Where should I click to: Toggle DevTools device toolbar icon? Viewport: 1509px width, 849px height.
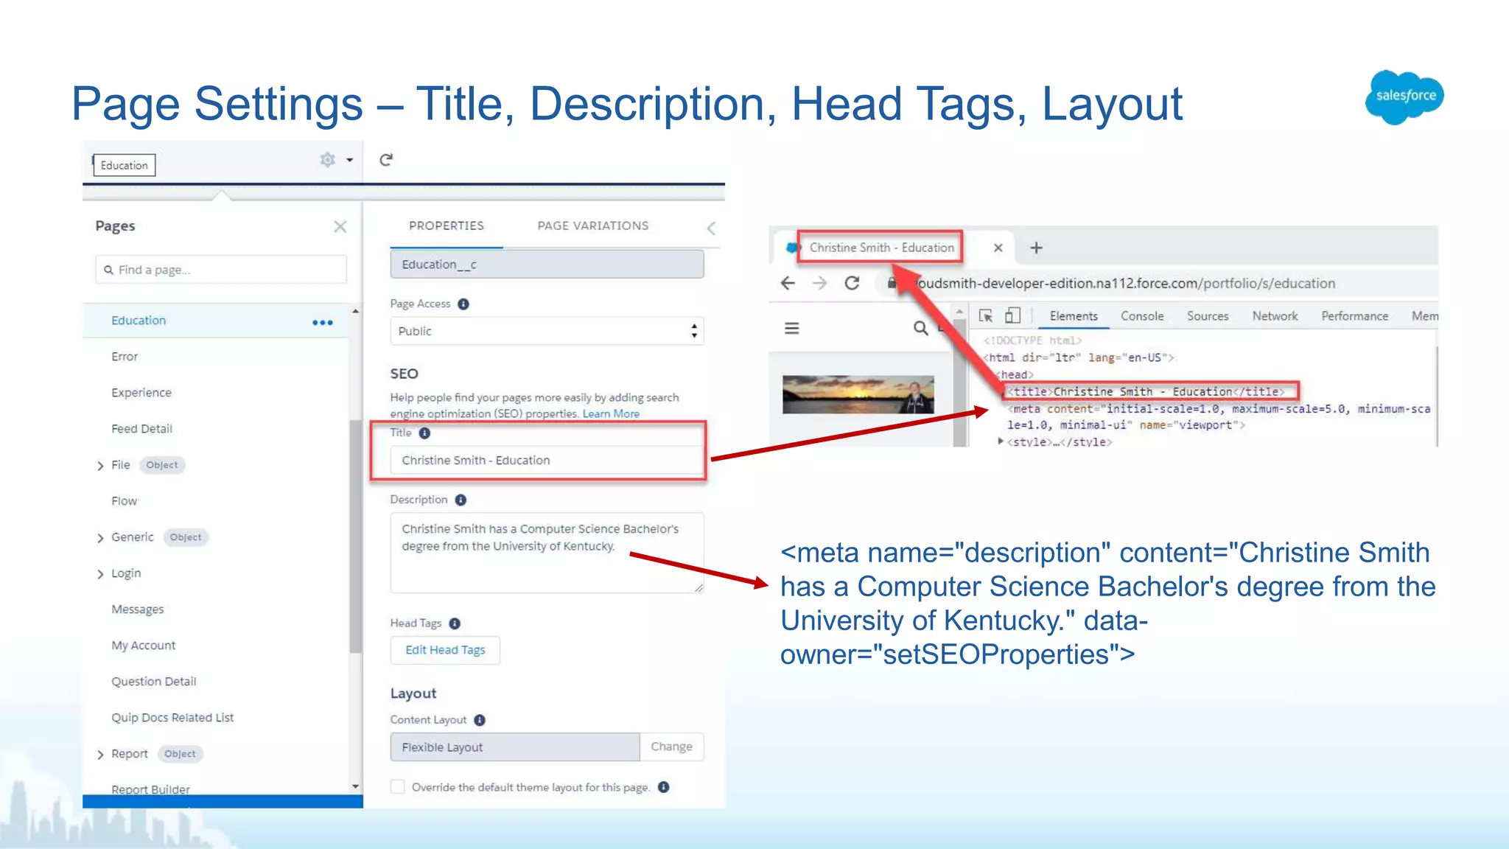point(1012,316)
